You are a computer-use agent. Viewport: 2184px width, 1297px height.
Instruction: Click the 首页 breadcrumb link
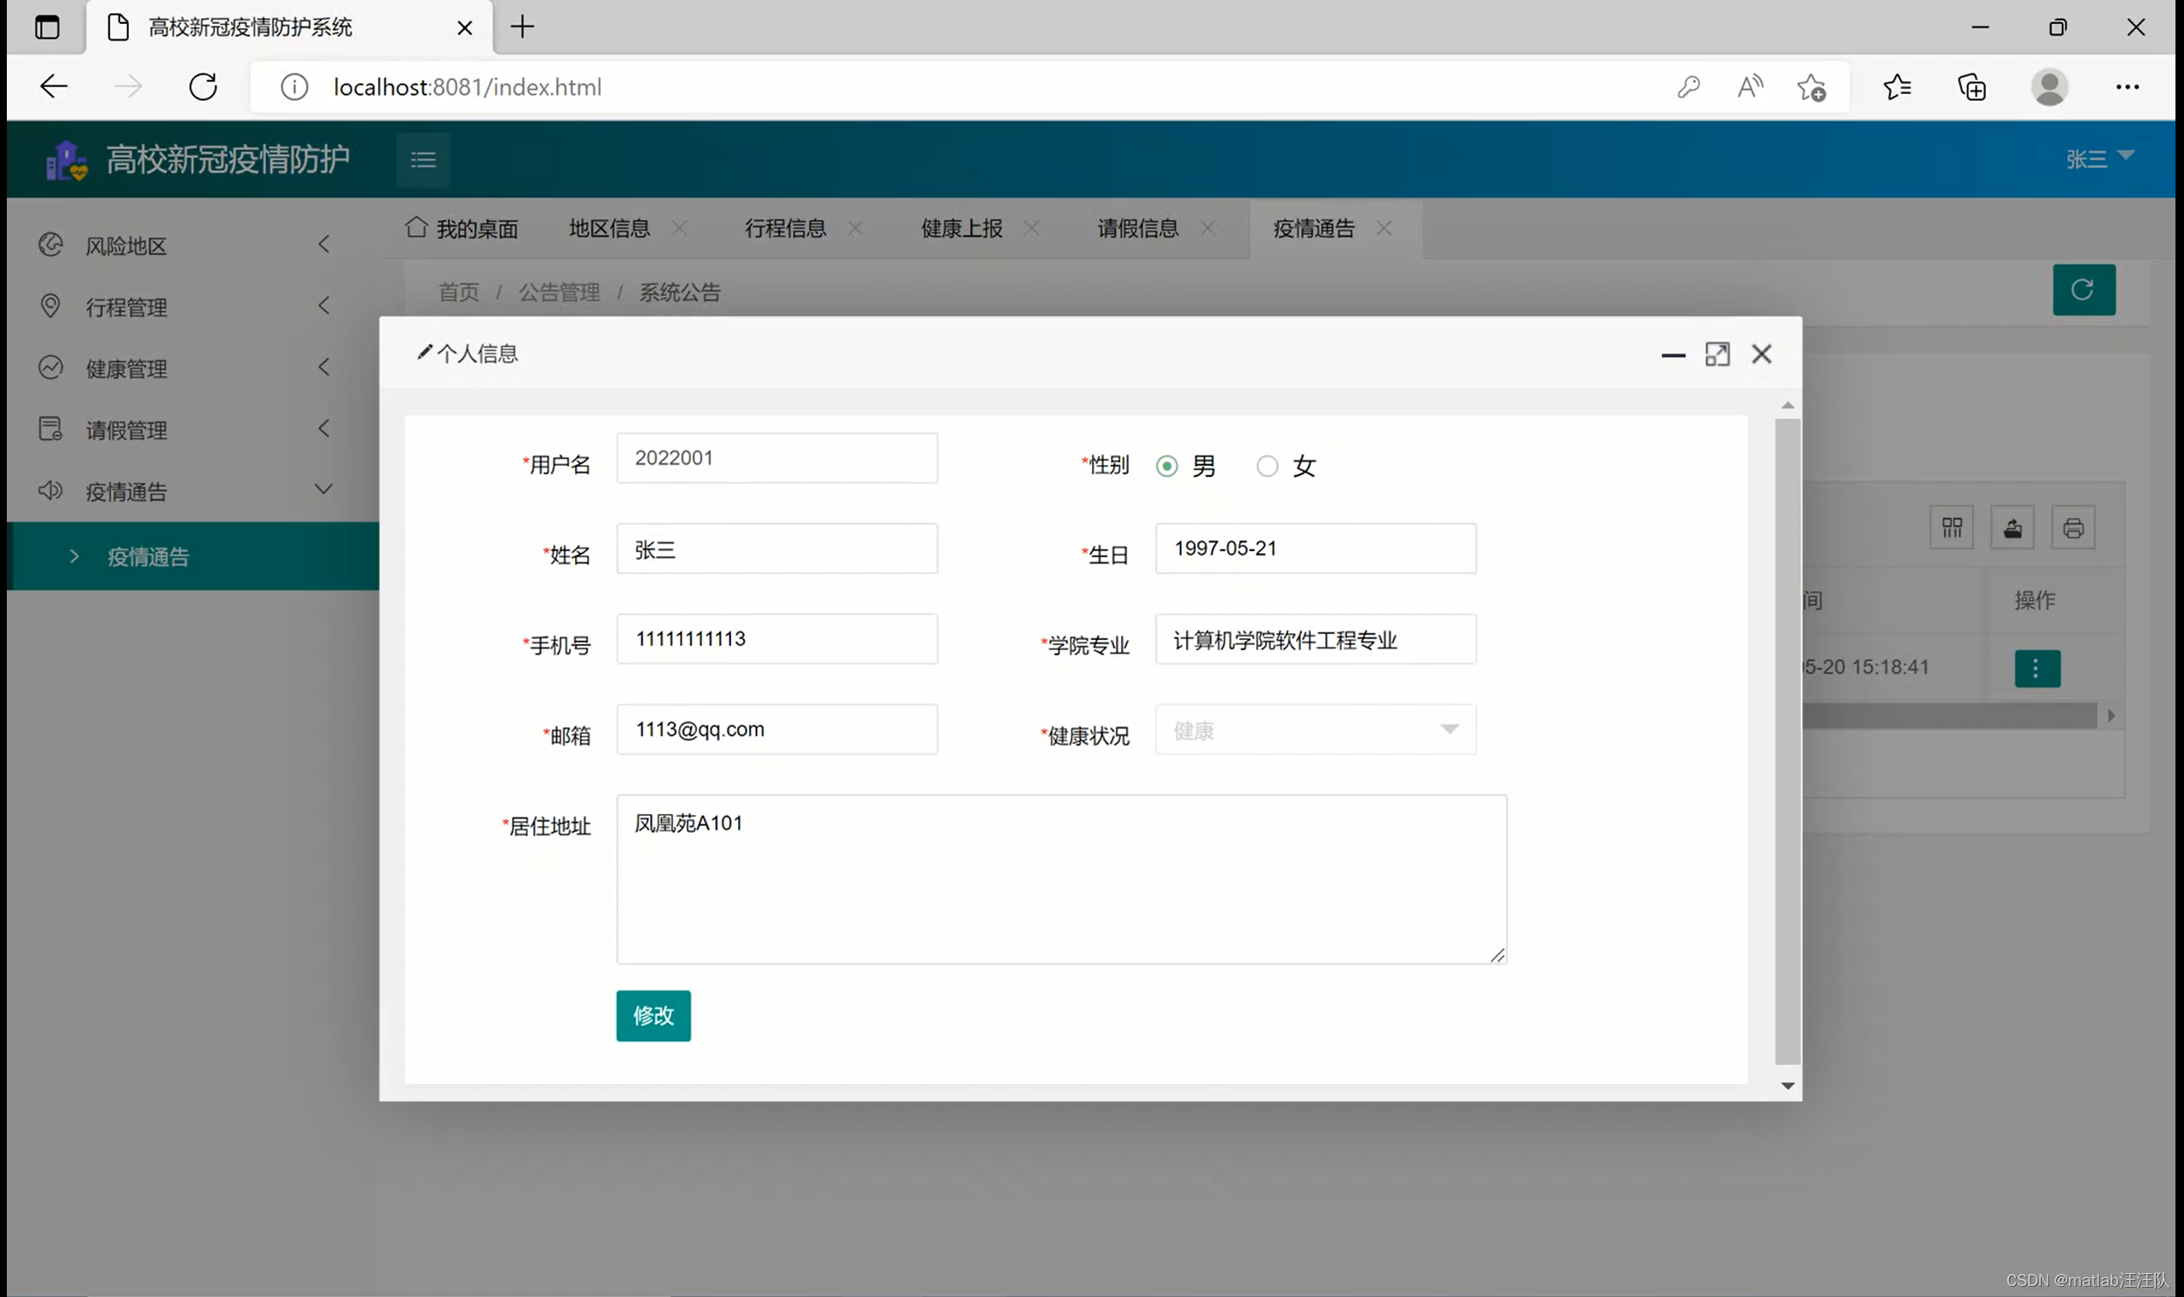[x=459, y=292]
